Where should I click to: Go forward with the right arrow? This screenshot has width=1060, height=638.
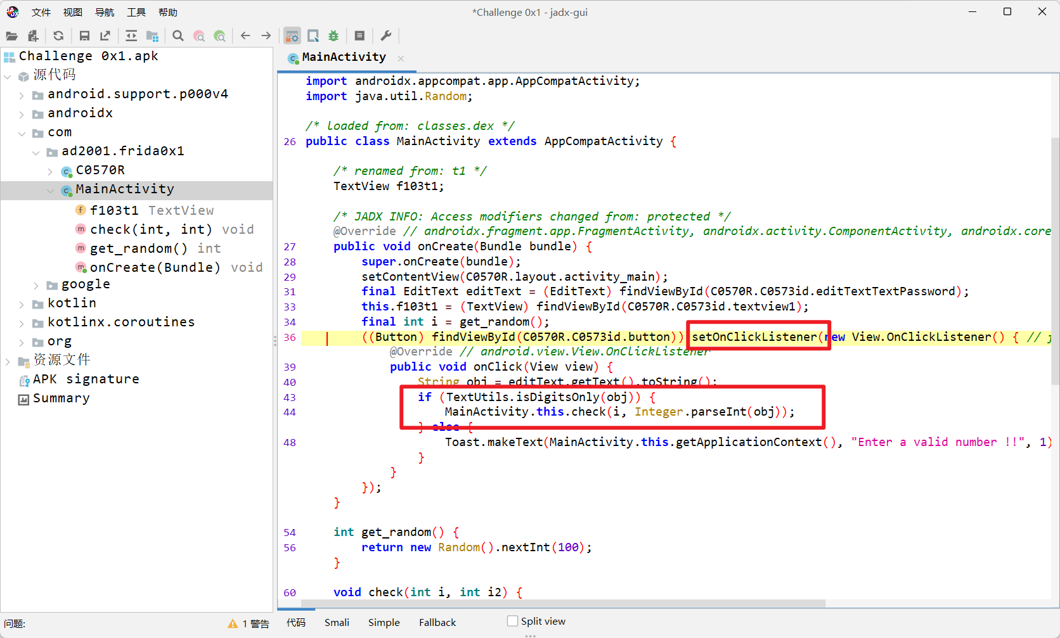[266, 36]
